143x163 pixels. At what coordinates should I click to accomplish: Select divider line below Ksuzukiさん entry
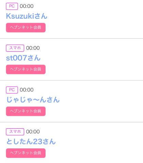click(71, 39)
